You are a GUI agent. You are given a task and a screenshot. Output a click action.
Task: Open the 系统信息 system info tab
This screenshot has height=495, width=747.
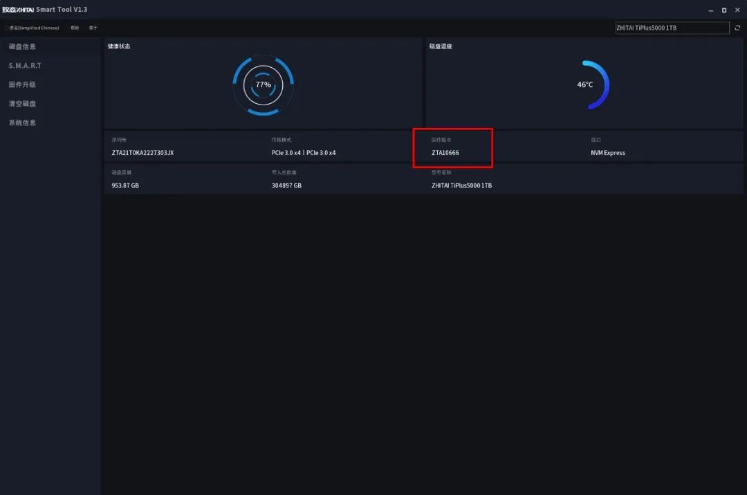click(x=22, y=123)
